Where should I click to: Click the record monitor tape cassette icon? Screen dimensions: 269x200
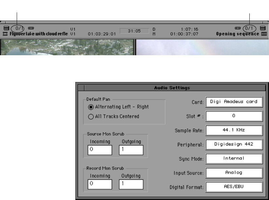click(x=238, y=28)
